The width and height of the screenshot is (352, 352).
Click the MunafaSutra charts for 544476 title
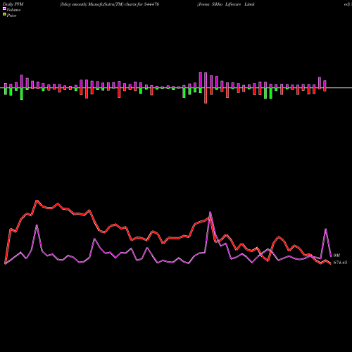coord(109,4)
